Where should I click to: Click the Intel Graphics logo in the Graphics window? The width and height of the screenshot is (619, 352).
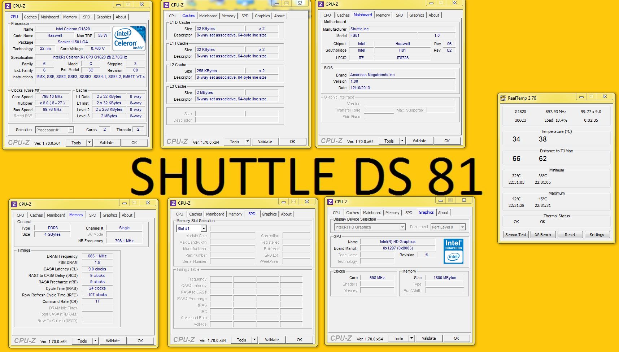[453, 251]
